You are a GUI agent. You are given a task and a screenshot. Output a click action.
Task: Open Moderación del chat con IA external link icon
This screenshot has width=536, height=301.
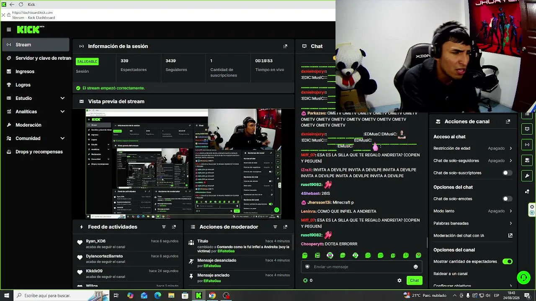coord(510,236)
